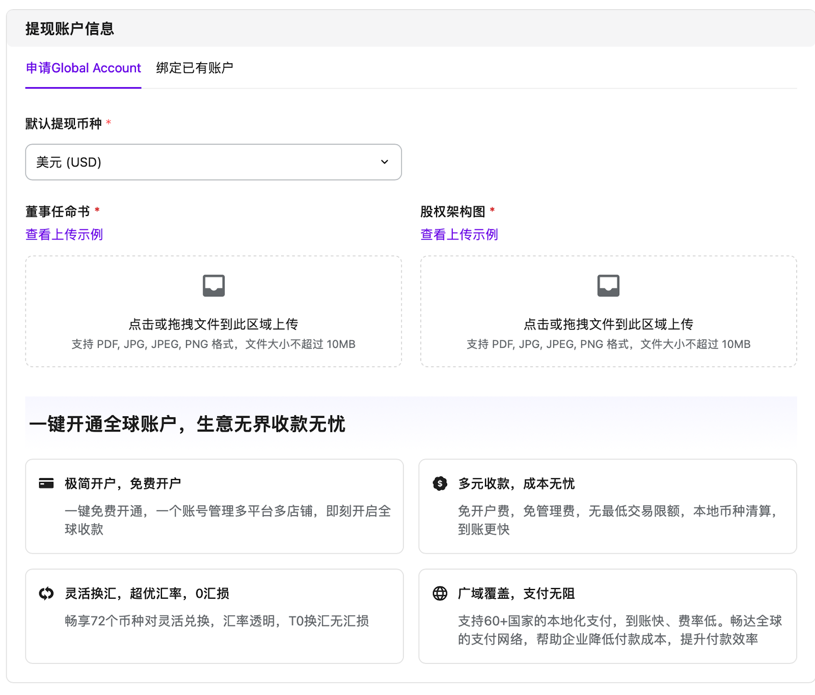The image size is (815, 695).
Task: Click the 提现账户信息 section header
Action: [70, 29]
